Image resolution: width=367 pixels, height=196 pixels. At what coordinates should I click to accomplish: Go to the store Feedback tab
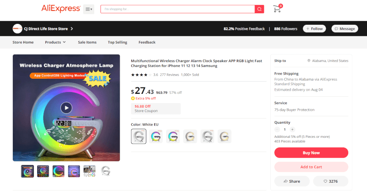click(x=147, y=42)
